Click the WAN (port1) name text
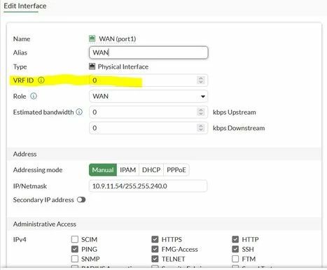 pyautogui.click(x=118, y=38)
